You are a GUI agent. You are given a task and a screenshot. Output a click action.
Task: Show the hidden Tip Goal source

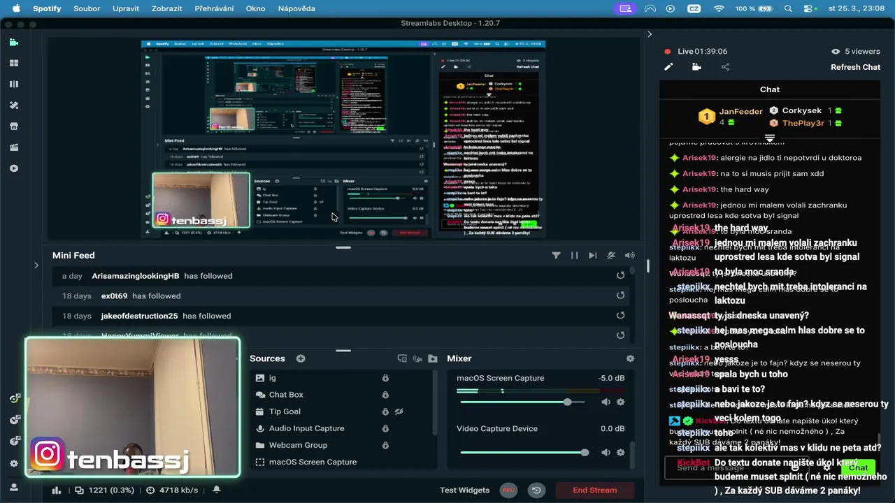(x=399, y=411)
